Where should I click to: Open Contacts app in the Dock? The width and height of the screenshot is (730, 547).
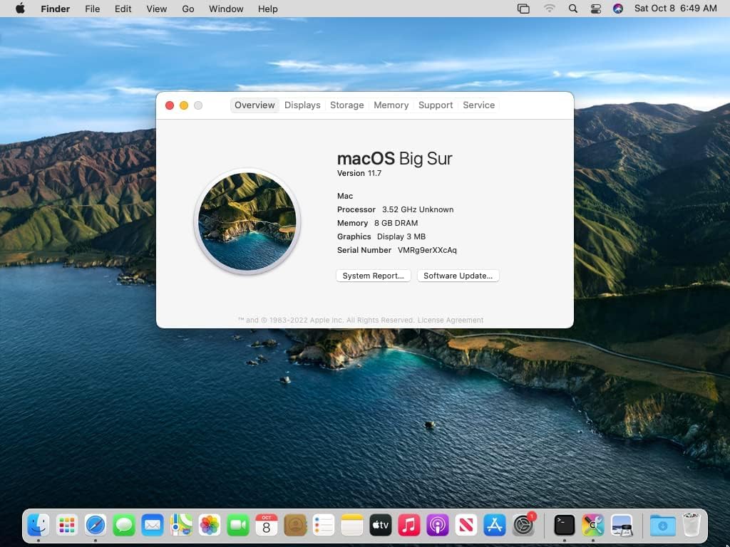click(x=295, y=525)
